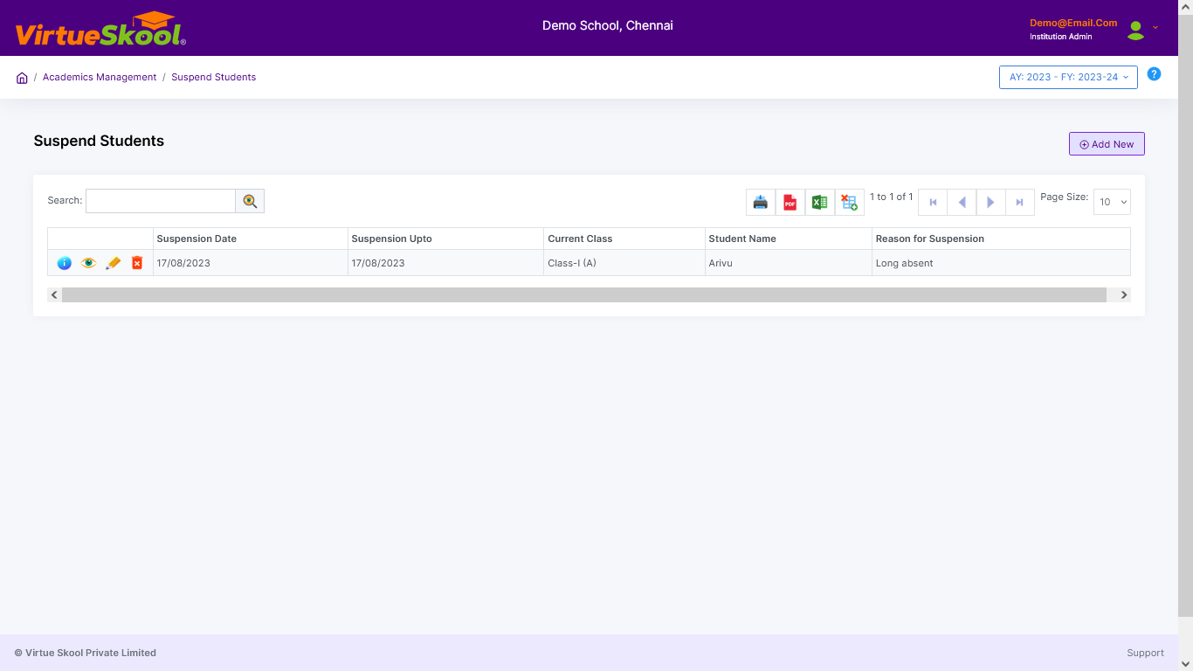Open the info icon for Arivu's row

click(x=65, y=263)
